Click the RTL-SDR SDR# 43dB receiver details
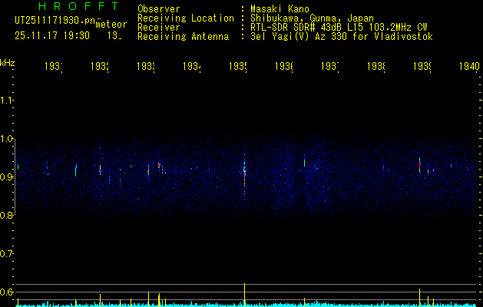 339,28
